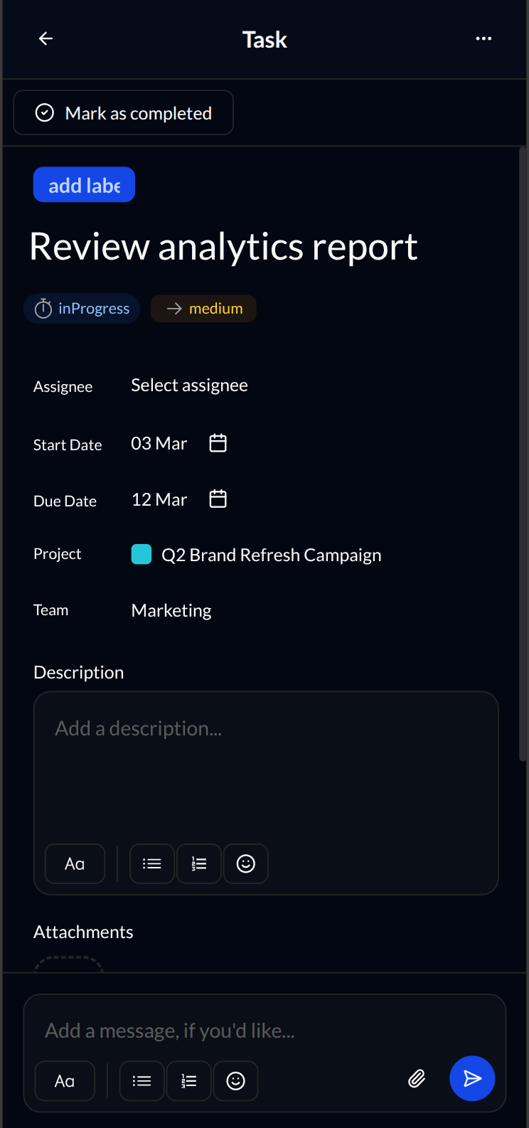The height and width of the screenshot is (1128, 529).
Task: Open the Select assignee picker
Action: click(189, 385)
